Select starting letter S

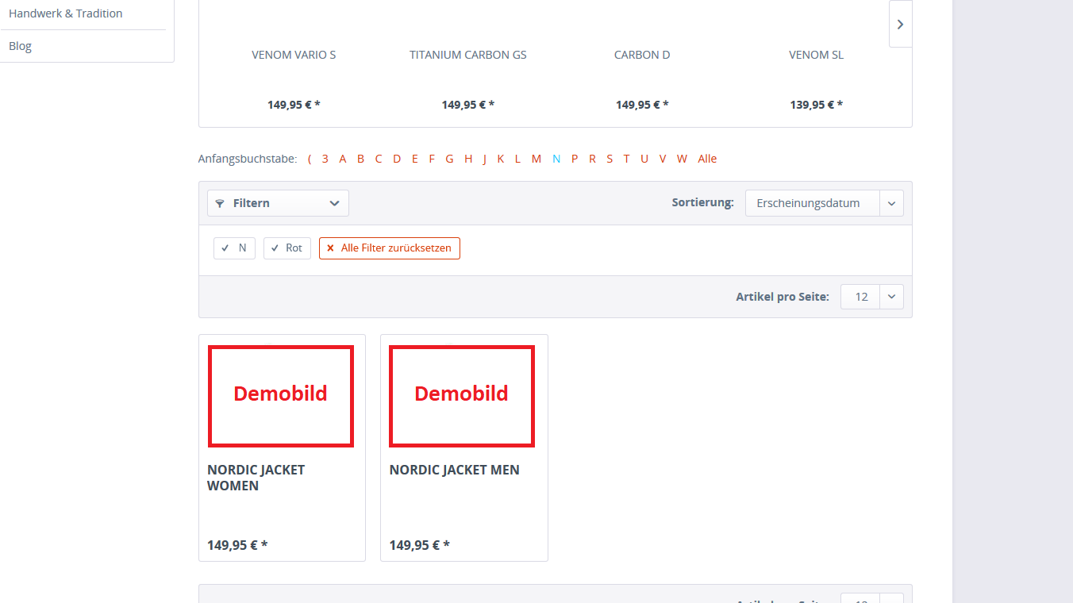pyautogui.click(x=610, y=159)
